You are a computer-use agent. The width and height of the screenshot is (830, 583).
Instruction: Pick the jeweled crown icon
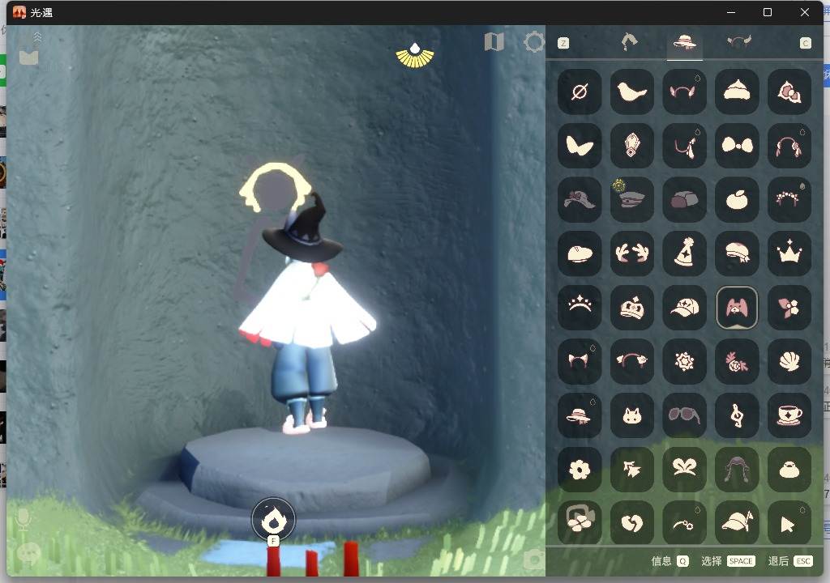click(x=632, y=308)
